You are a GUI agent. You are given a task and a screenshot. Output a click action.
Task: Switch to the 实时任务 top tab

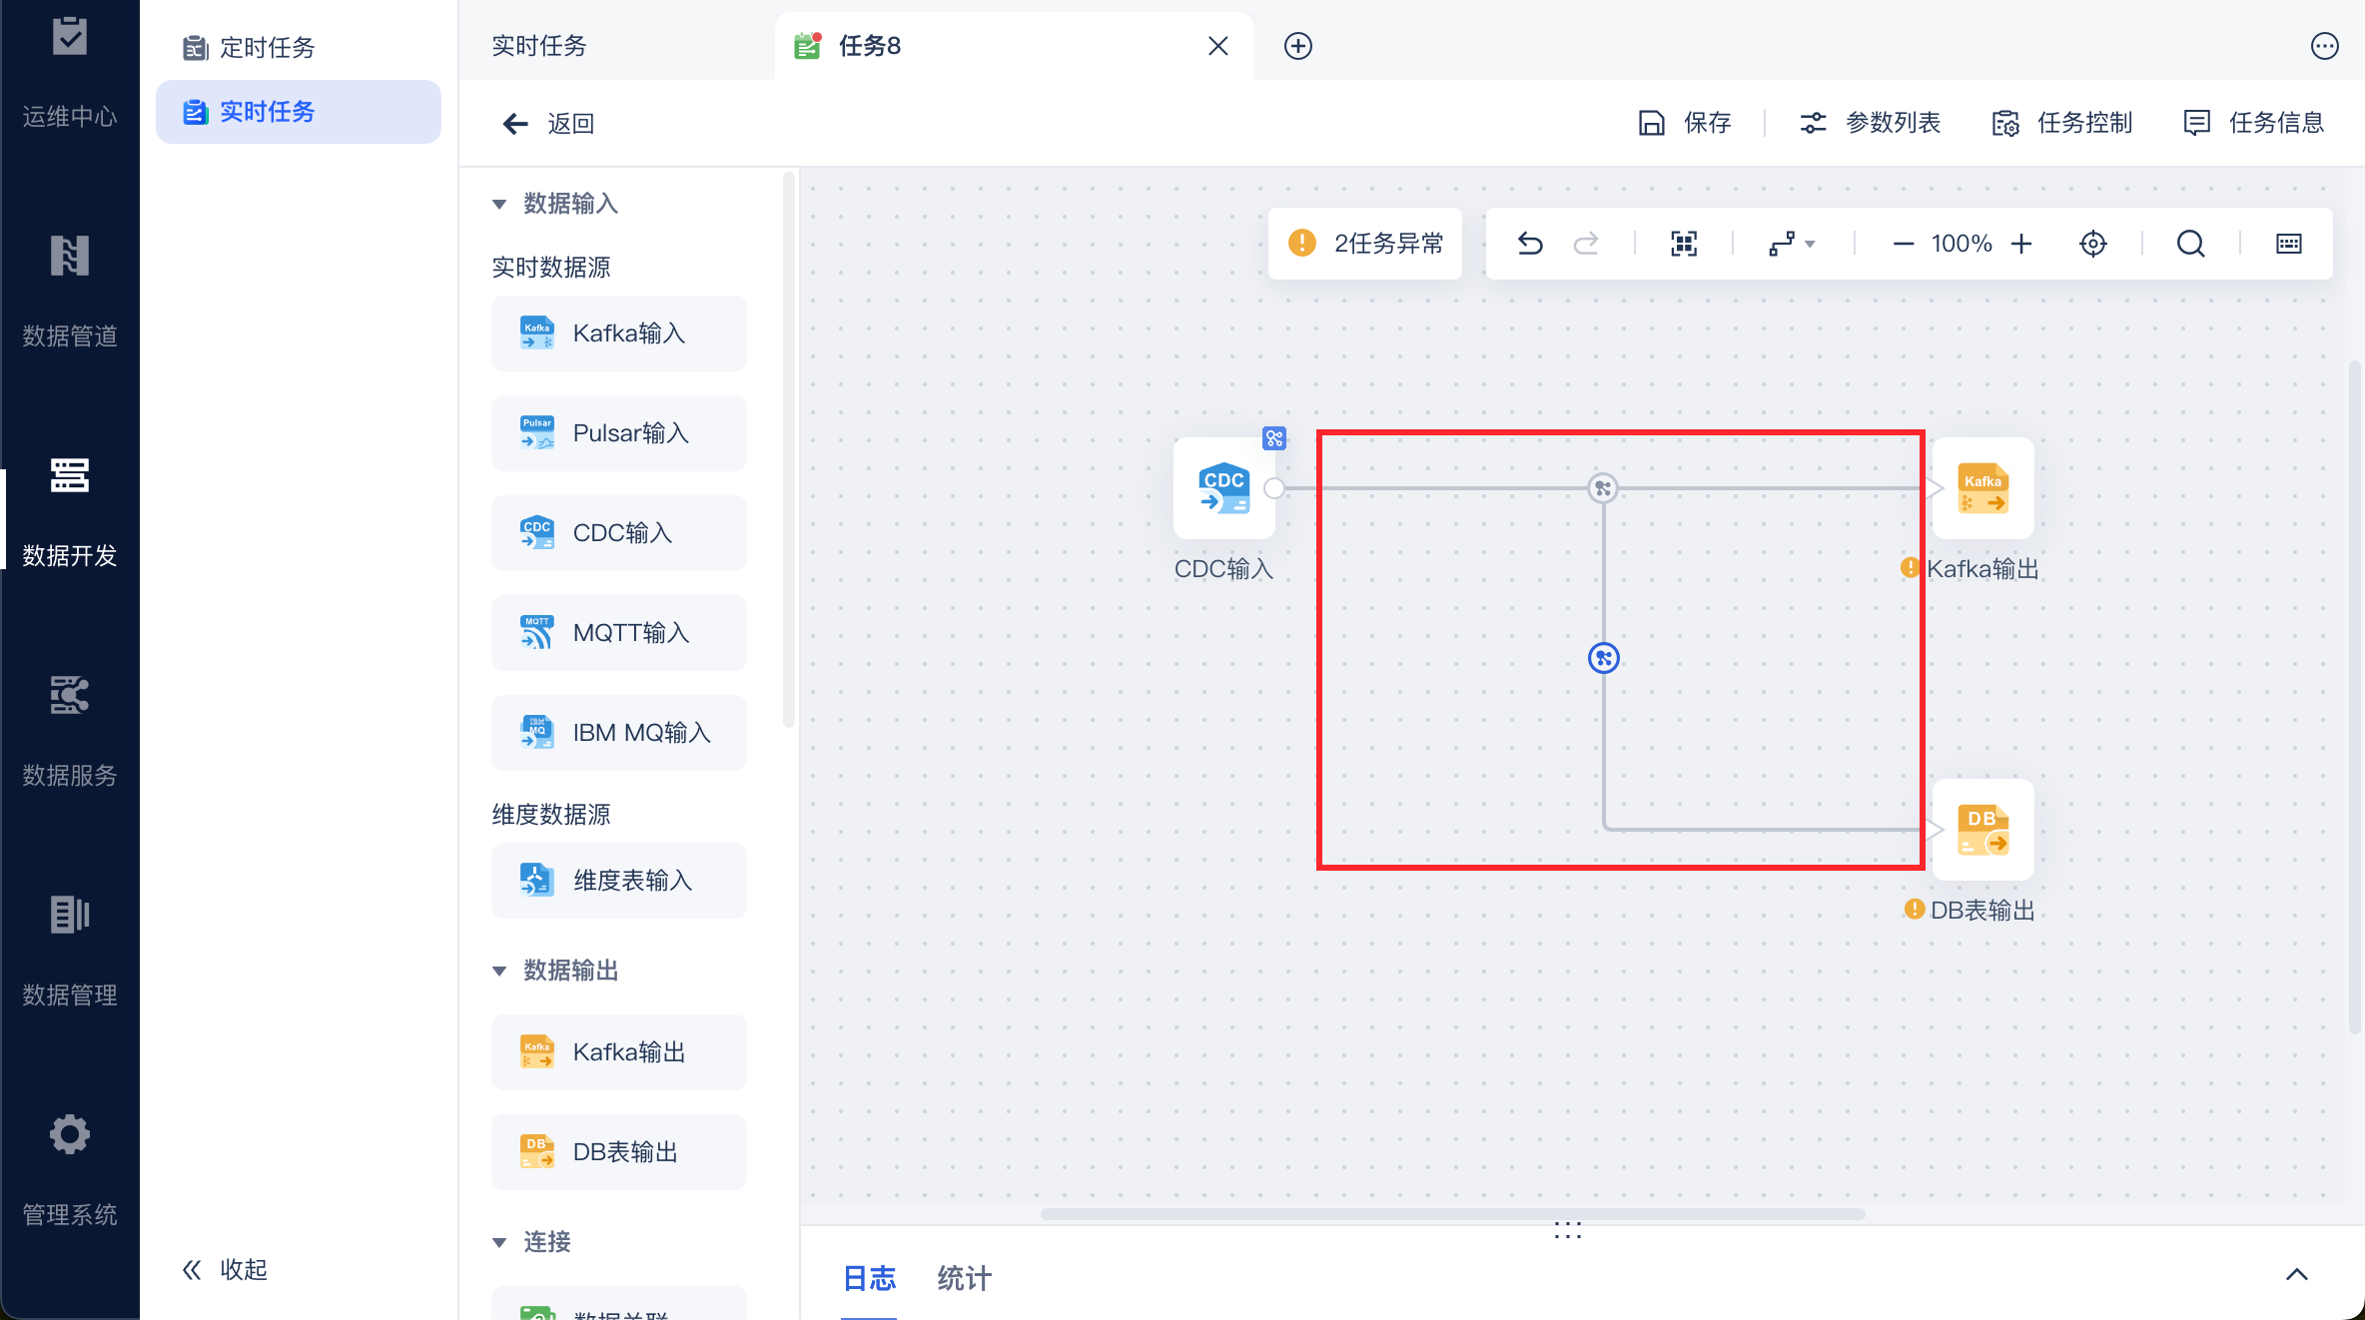tap(539, 46)
